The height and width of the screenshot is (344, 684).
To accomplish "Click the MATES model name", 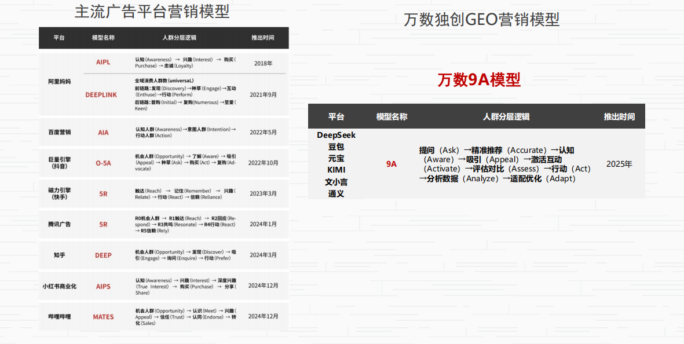I will pos(104,317).
